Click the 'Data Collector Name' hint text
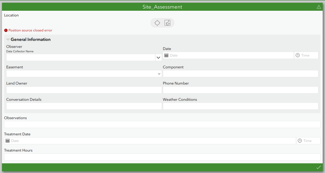Image resolution: width=325 pixels, height=173 pixels. [x=20, y=51]
